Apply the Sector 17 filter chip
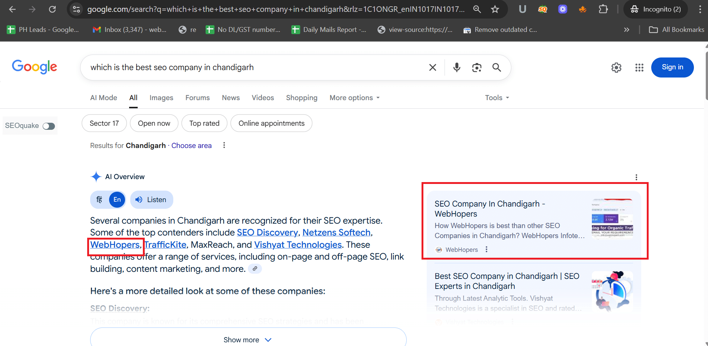This screenshot has height=346, width=708. pyautogui.click(x=104, y=123)
